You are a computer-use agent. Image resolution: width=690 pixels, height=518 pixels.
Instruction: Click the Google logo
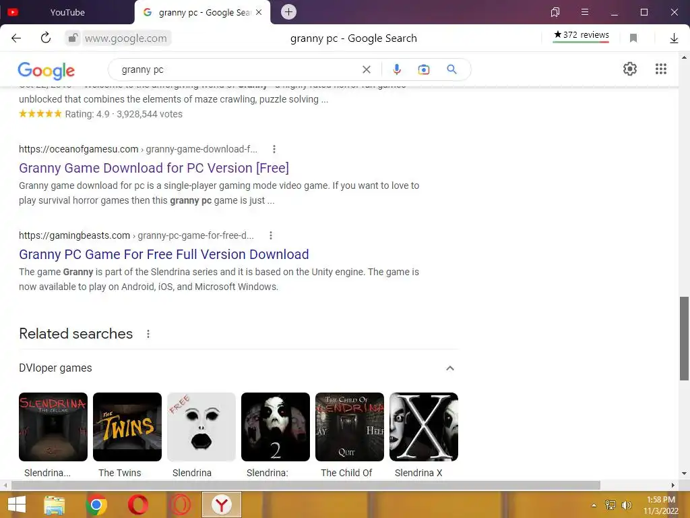tap(46, 70)
